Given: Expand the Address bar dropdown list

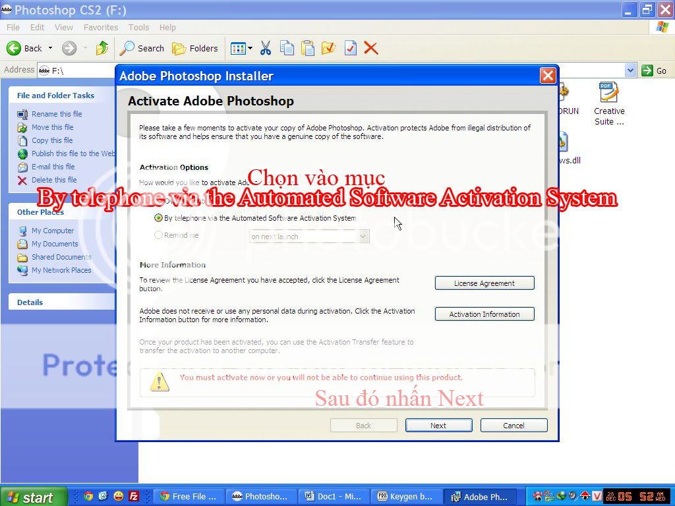Looking at the screenshot, I should [x=630, y=70].
